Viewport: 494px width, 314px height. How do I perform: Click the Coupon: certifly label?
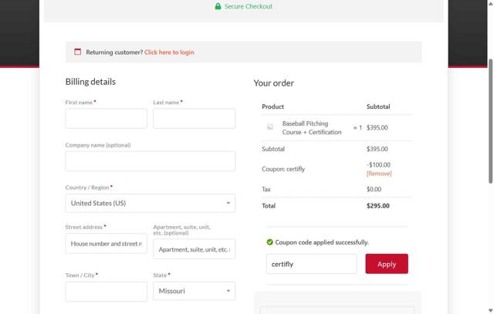[x=283, y=169]
